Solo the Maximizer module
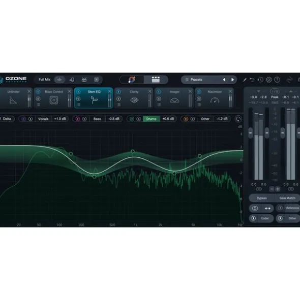Viewport: 300px width, 300px height. click(x=199, y=99)
